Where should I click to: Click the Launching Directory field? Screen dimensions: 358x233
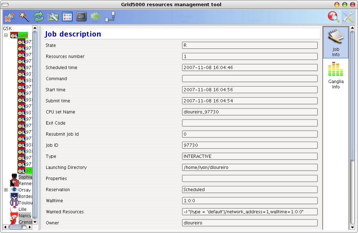[x=250, y=167]
